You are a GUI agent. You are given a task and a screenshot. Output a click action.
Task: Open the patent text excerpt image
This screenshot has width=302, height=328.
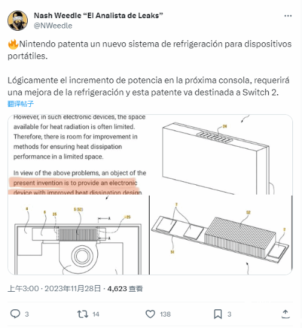pos(79,155)
